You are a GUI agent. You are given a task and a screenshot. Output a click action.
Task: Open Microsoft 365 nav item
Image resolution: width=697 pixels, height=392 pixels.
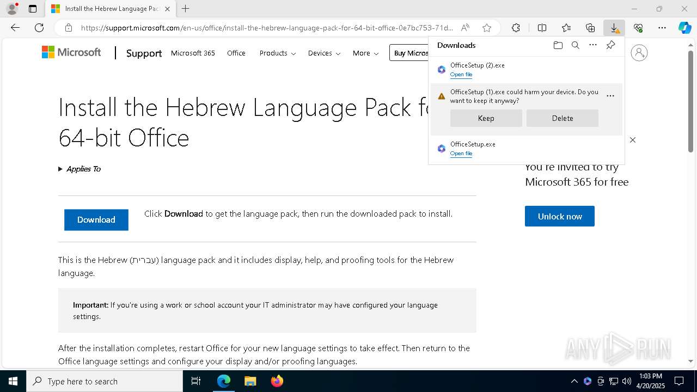(x=193, y=53)
